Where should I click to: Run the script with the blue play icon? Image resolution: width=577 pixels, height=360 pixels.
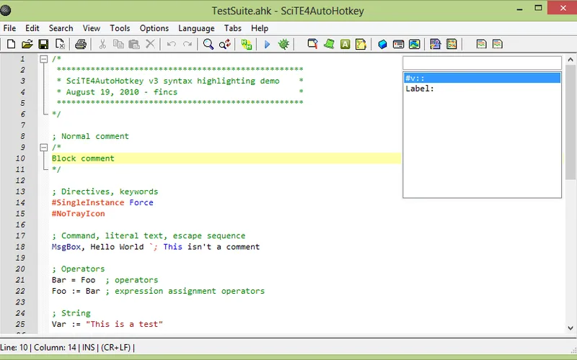[x=267, y=45]
